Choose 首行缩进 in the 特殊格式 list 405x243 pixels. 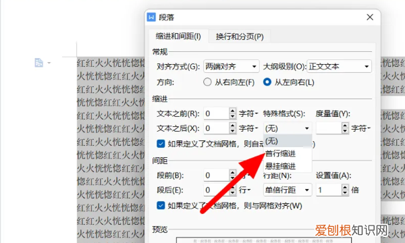[288, 154]
